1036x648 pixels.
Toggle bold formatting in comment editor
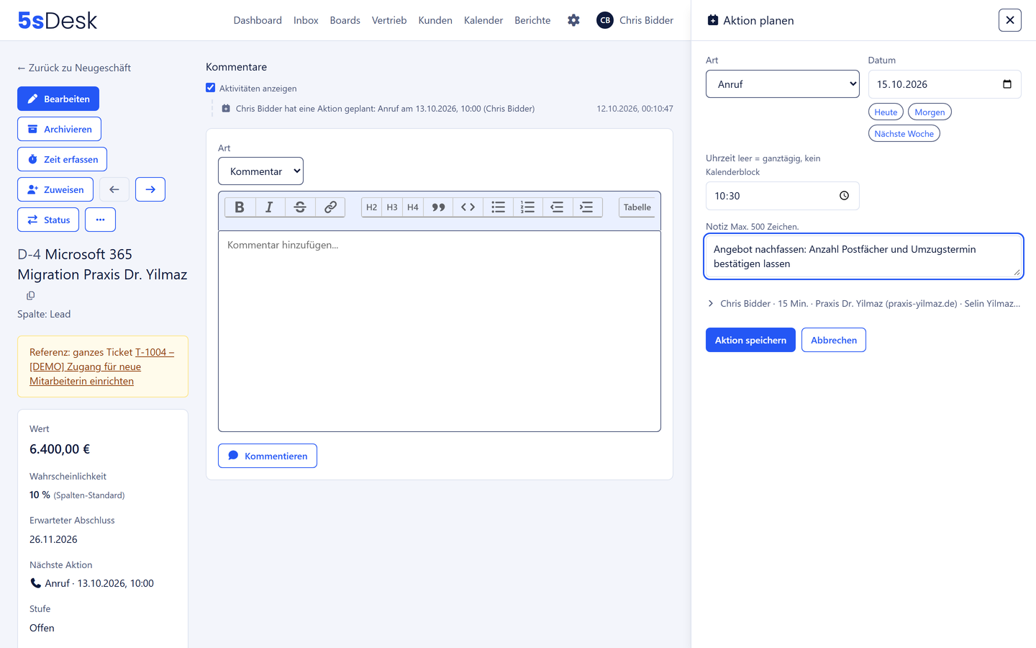pos(240,207)
